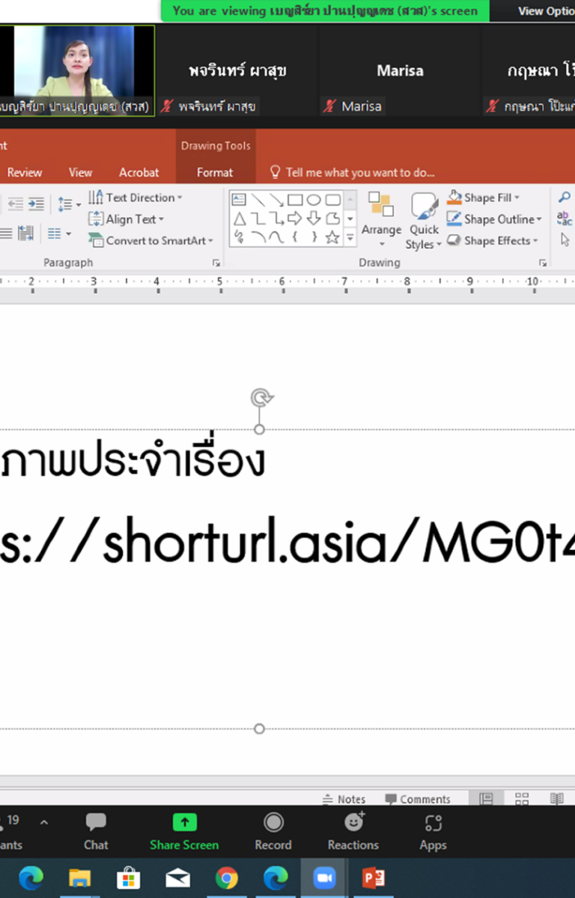Open PowerPoint from the Windows taskbar
575x898 pixels.
click(x=373, y=878)
